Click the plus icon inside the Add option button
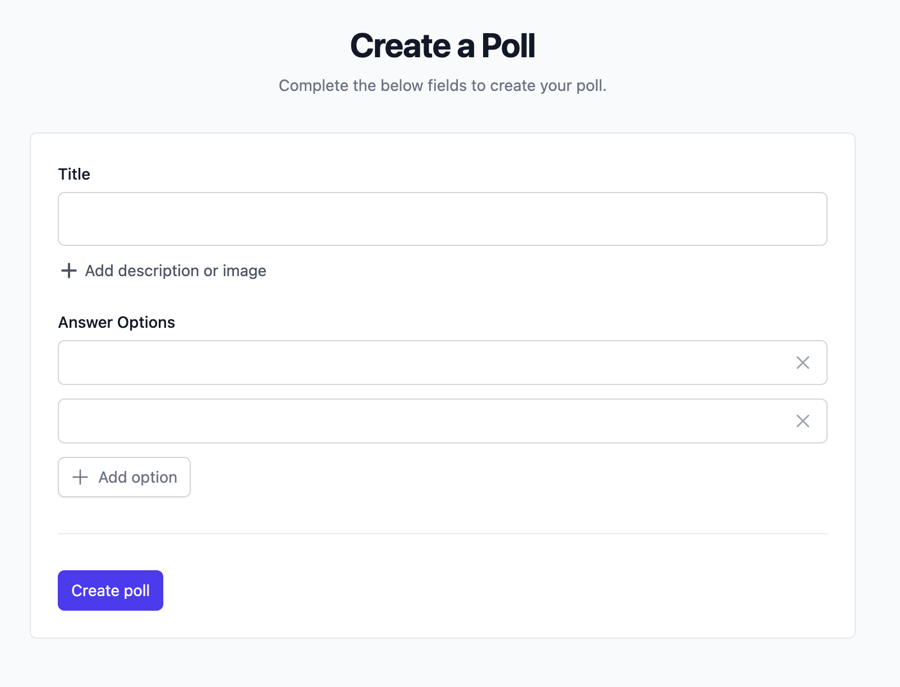The height and width of the screenshot is (687, 900). coord(80,477)
